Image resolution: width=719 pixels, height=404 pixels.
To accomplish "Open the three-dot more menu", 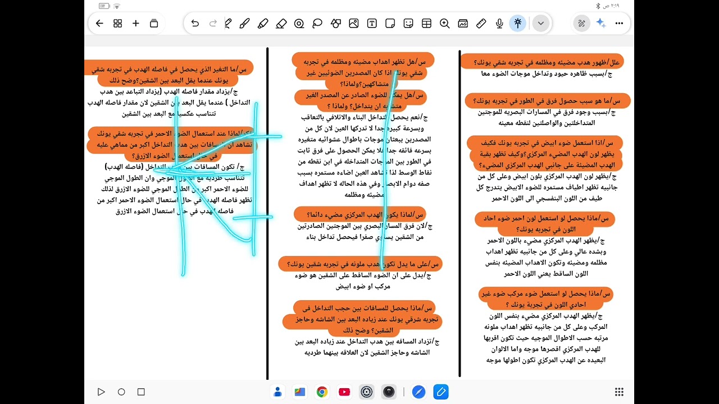I will click(x=620, y=24).
